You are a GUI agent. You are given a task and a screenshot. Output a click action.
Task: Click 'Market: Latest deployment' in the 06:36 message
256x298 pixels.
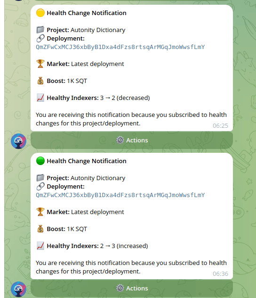point(85,212)
